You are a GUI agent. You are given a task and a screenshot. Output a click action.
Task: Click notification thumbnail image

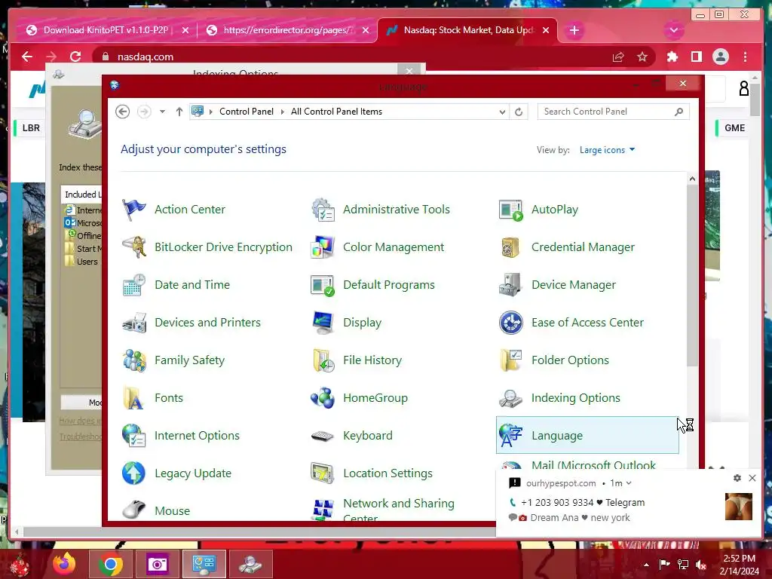coord(739,507)
